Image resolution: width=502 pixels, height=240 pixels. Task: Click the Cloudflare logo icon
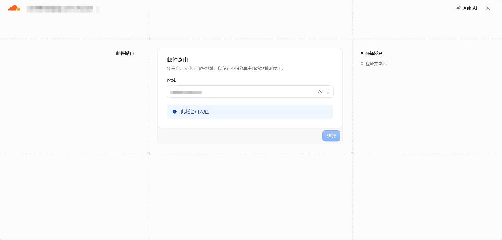14,8
